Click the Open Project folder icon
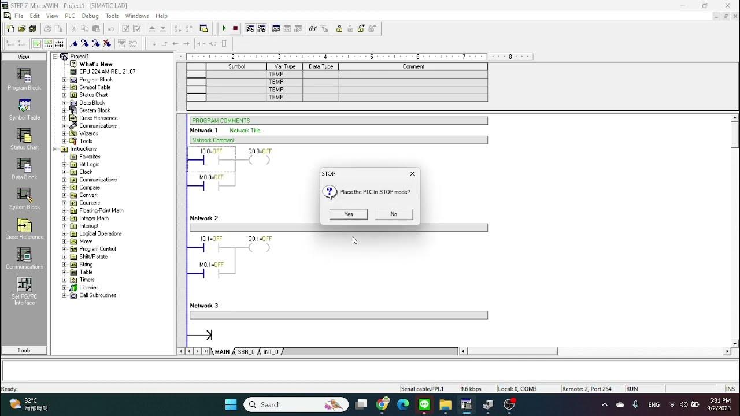The image size is (740, 416). pyautogui.click(x=21, y=28)
